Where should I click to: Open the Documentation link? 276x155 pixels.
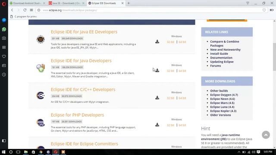point(221,58)
